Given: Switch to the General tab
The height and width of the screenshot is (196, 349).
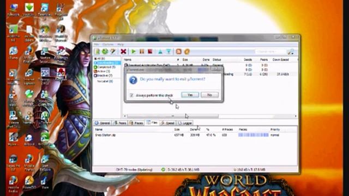Looking at the screenshot, I should click(x=103, y=123).
